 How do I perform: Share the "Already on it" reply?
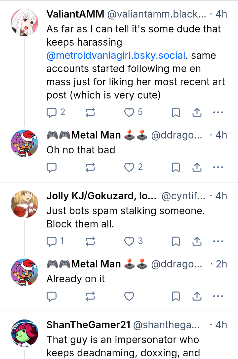tap(197, 297)
